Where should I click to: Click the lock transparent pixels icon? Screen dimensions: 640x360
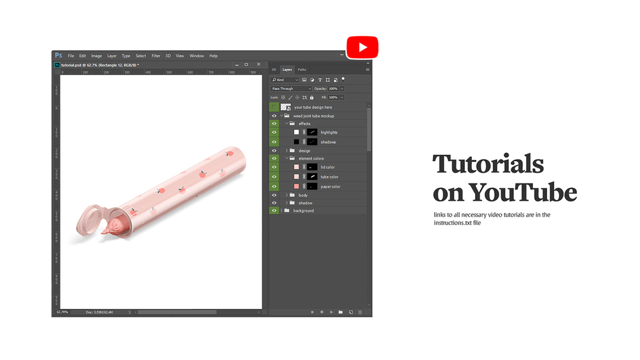coord(283,97)
